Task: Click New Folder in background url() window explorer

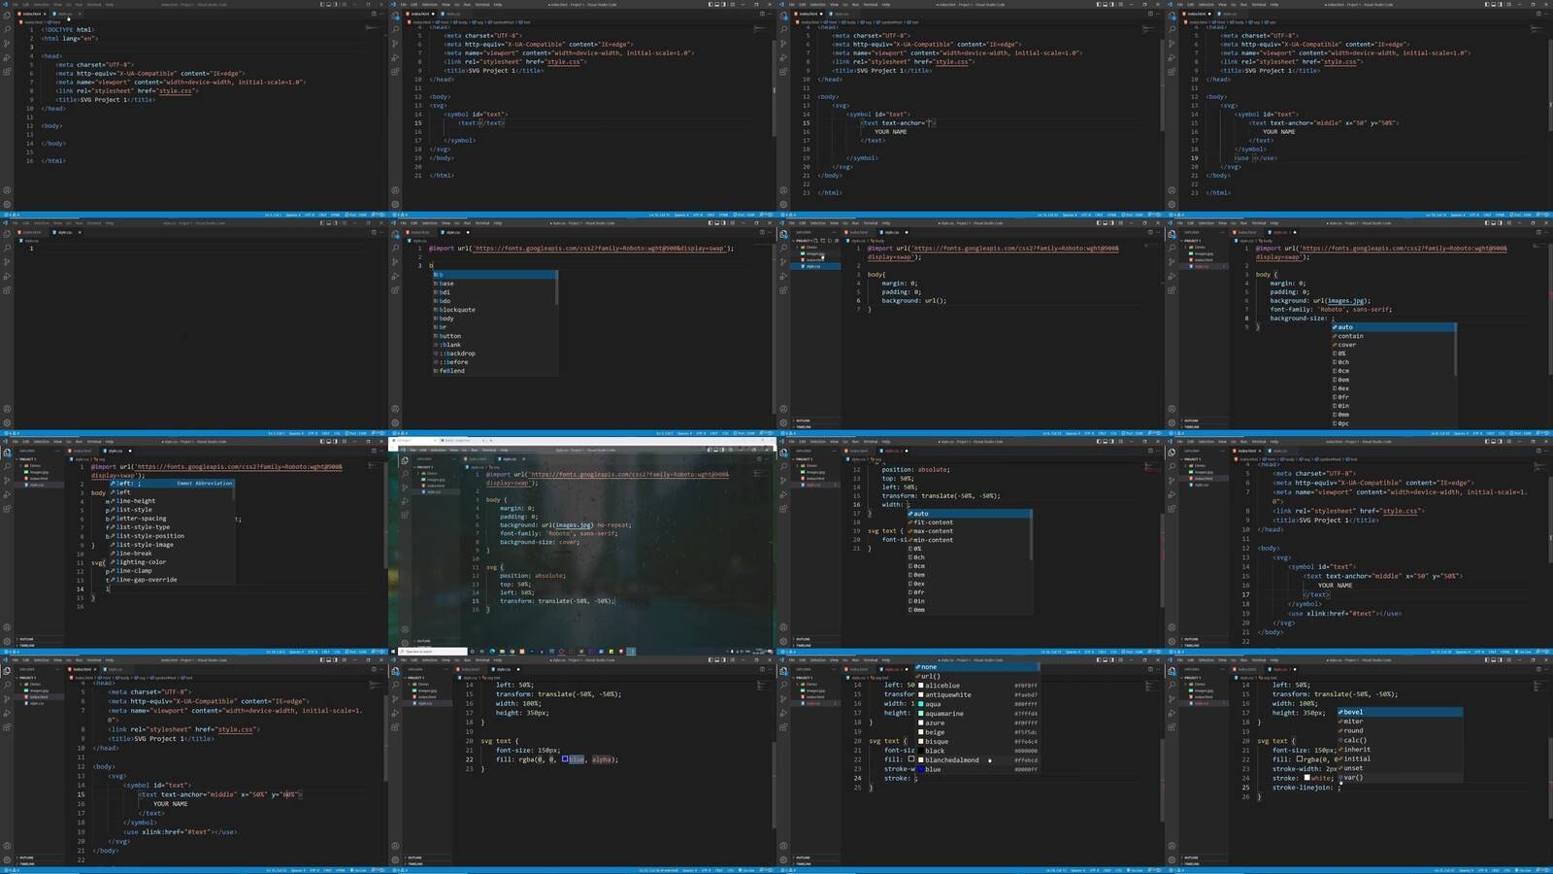Action: point(822,241)
